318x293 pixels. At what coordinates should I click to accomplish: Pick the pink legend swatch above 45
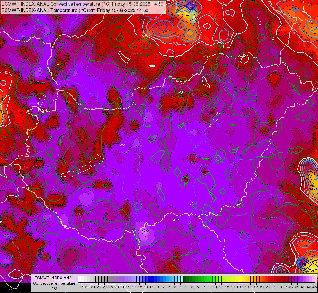313,279
